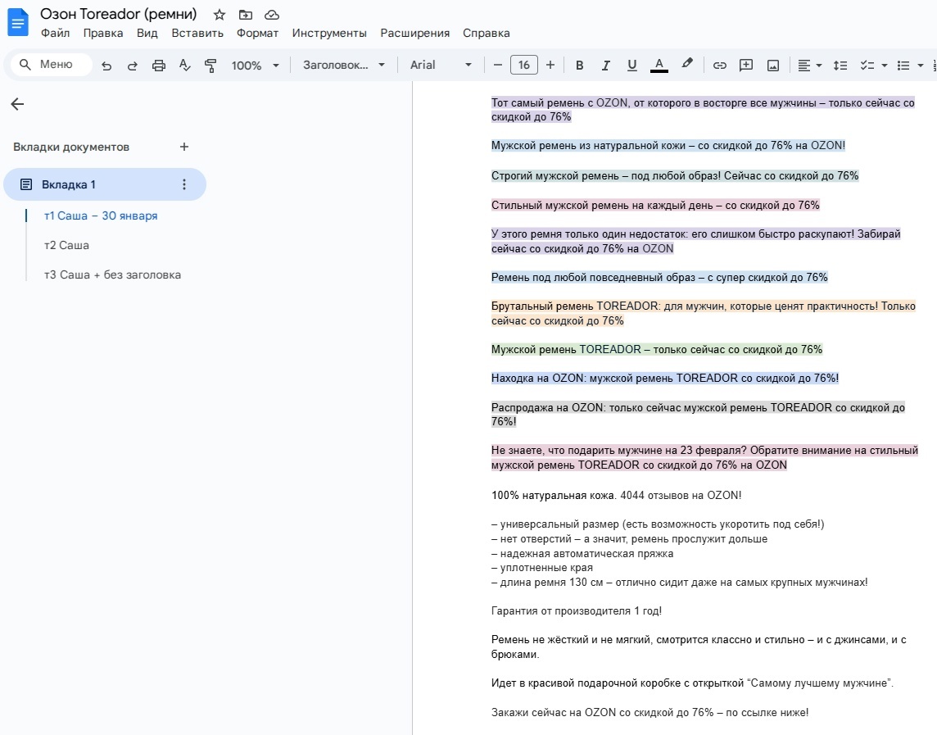Decrease font size with minus button
Screen dimensions: 937x735
tap(498, 66)
